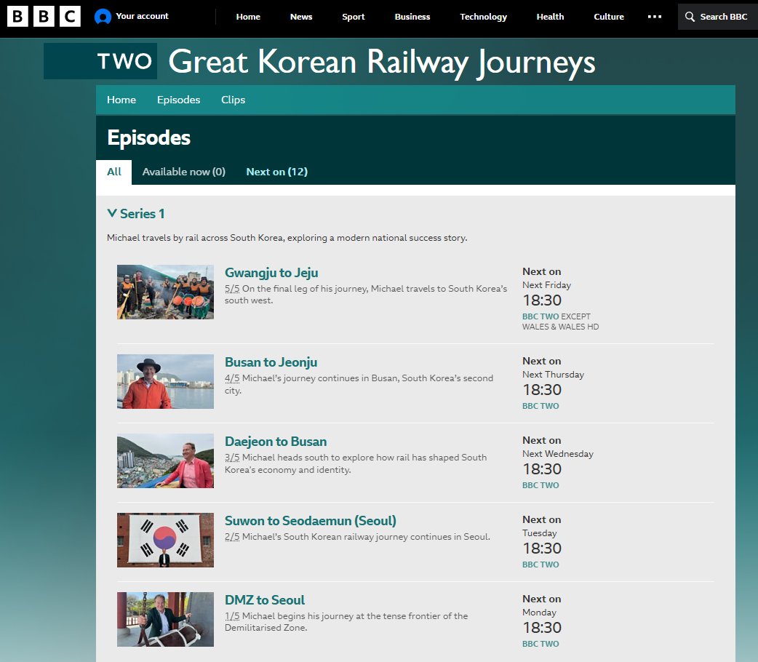Click 'Monday' schedule text

point(540,613)
